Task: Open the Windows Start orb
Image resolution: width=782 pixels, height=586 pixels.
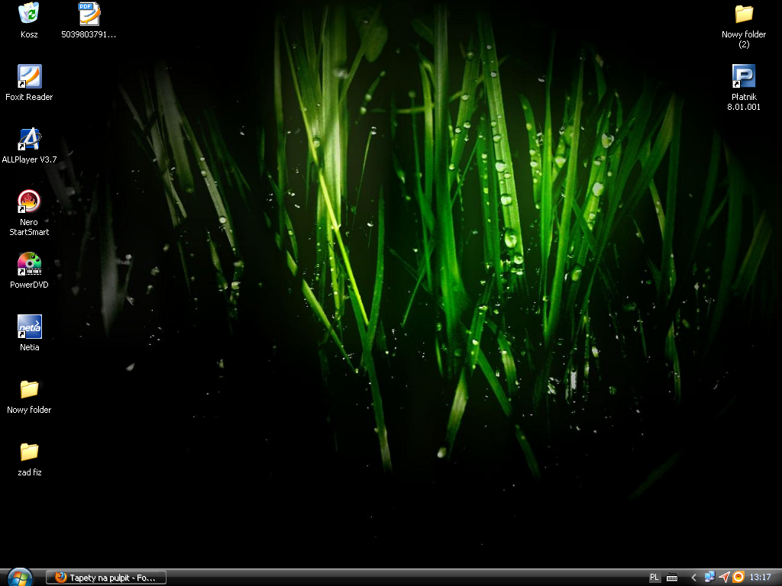Action: click(21, 577)
